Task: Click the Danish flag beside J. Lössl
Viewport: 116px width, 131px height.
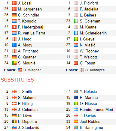Action: pos(14,3)
